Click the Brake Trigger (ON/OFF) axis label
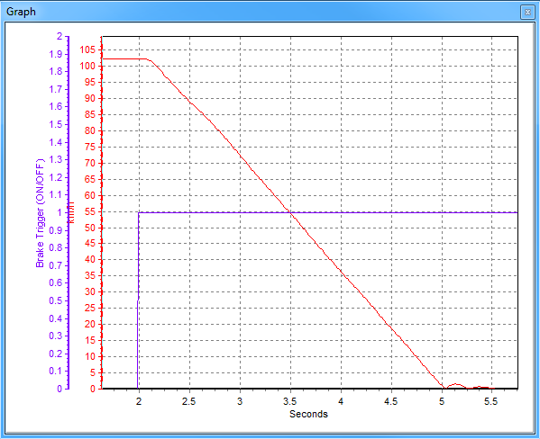 pyautogui.click(x=41, y=213)
